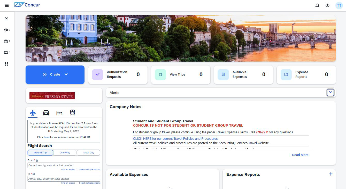Viewport: 346px width, 189px height.
Task: Add a new expense report with plus icon
Action: click(331, 174)
